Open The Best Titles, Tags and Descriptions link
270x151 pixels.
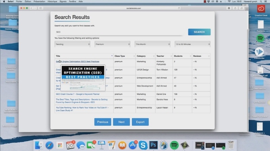point(82,101)
